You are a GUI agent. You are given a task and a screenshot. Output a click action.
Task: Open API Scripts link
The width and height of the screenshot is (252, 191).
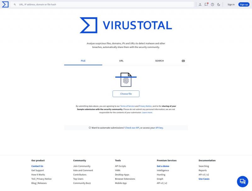coord(121,166)
